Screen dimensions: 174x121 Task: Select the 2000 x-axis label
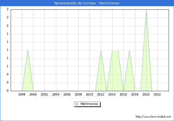(33, 94)
